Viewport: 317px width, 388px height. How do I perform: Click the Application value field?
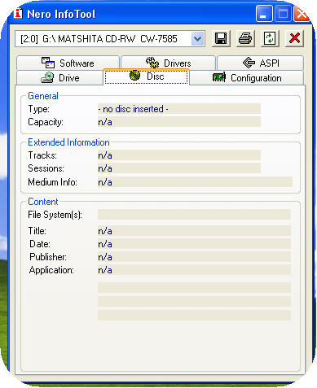(194, 270)
